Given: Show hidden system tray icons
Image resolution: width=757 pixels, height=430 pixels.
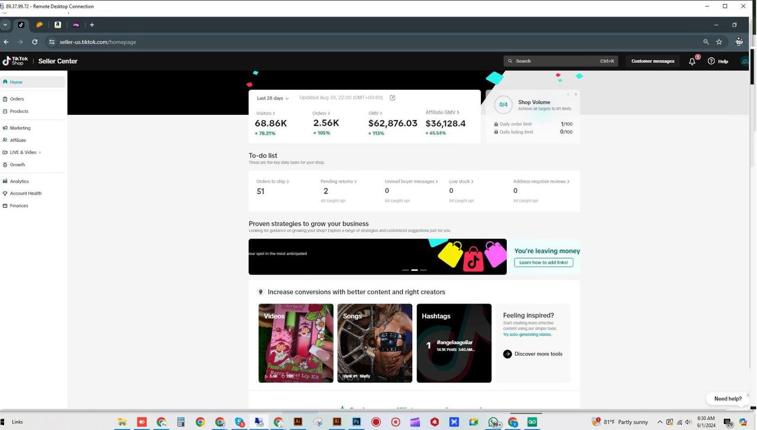Looking at the screenshot, I should (660, 422).
